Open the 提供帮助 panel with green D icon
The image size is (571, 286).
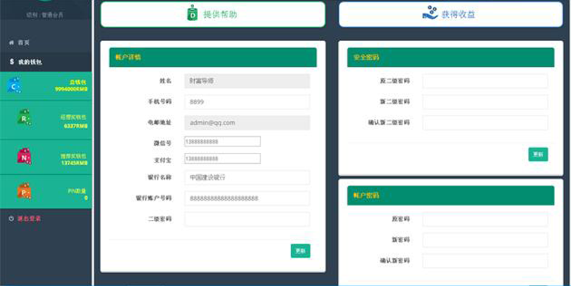click(x=213, y=15)
